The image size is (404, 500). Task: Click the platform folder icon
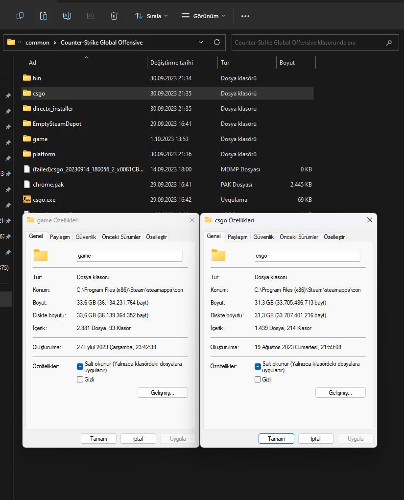(x=27, y=154)
